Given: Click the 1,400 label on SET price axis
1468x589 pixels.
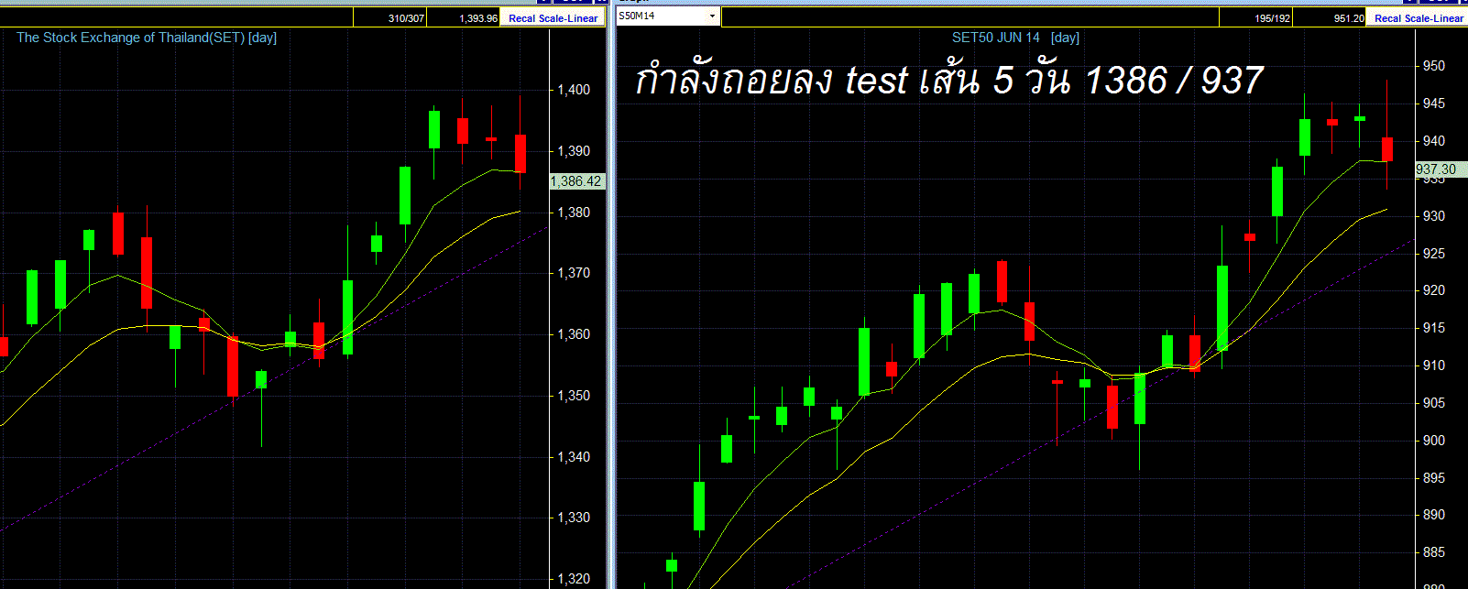Looking at the screenshot, I should [574, 90].
